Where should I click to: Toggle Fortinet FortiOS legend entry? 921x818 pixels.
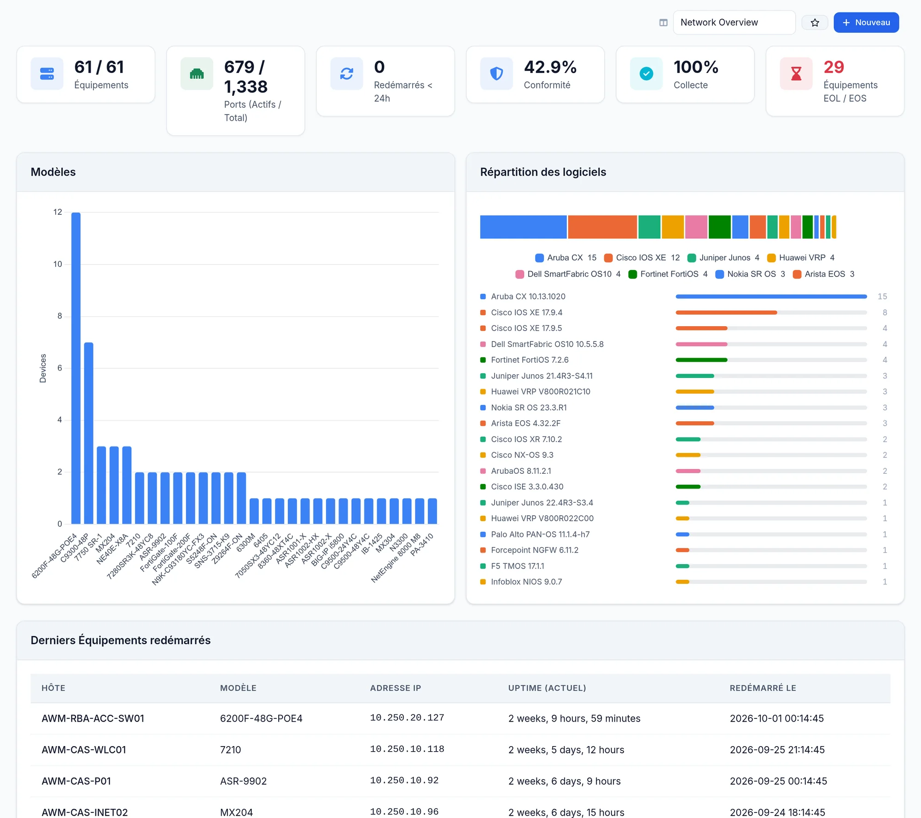(668, 274)
